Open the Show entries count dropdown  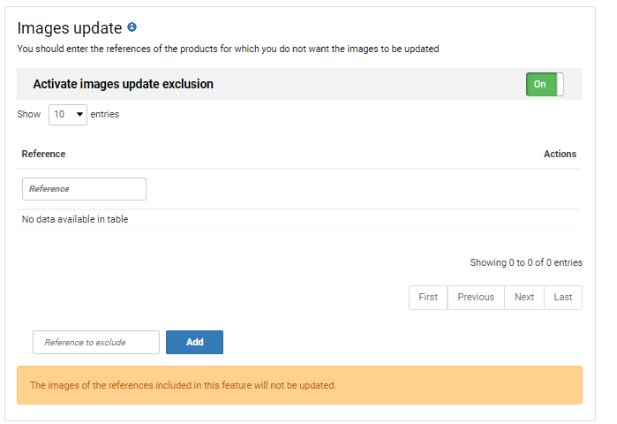[68, 115]
